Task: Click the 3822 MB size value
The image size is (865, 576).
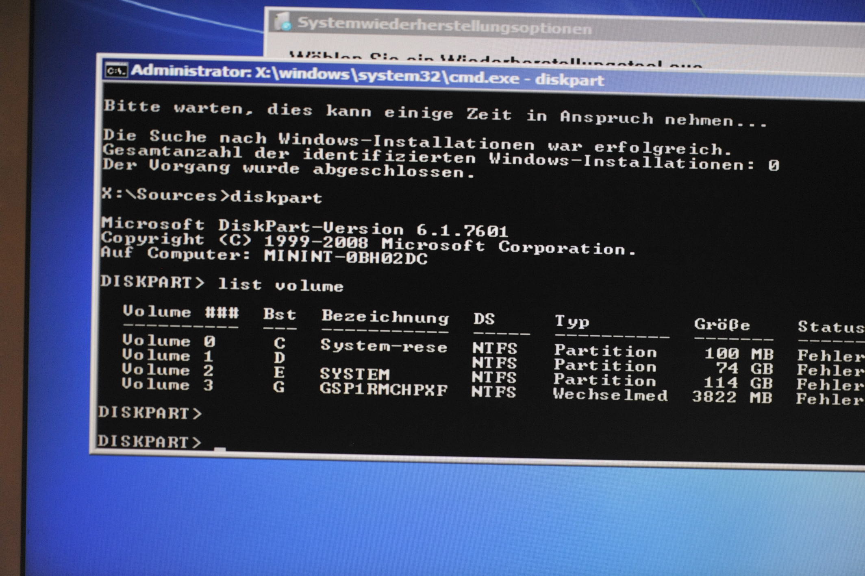Action: coord(732,397)
